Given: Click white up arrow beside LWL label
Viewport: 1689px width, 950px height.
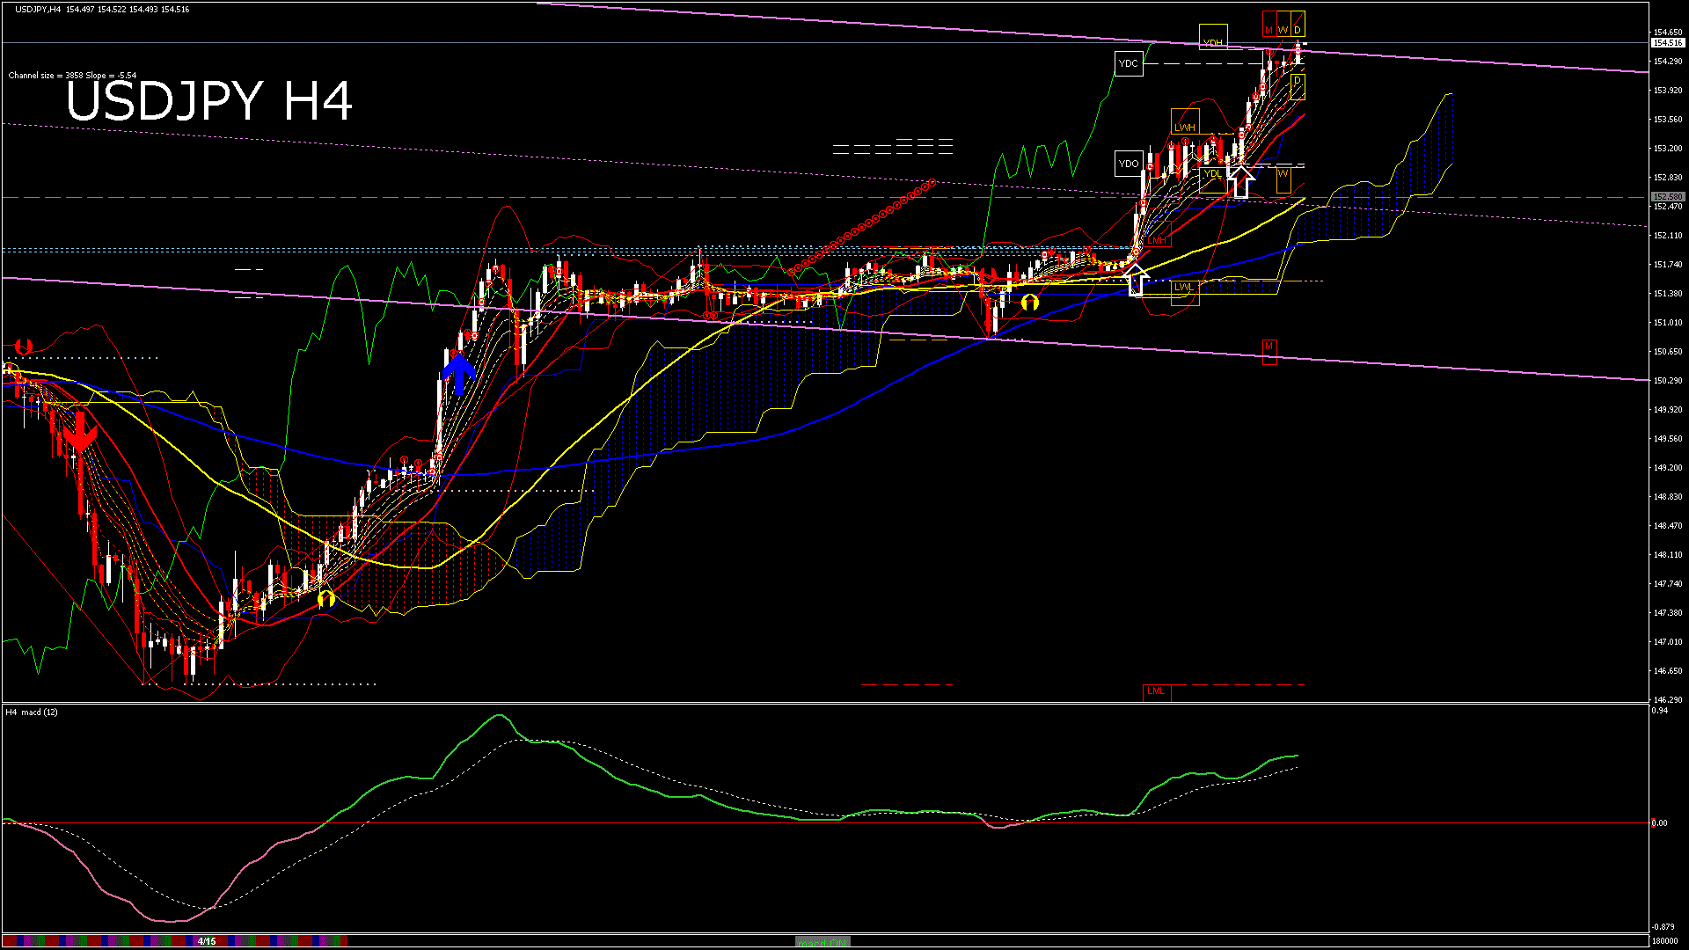Looking at the screenshot, I should click(1137, 280).
